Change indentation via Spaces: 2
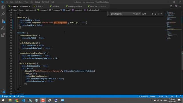Image resolution: width=183 pixels, height=103 pixels. (x=153, y=96)
